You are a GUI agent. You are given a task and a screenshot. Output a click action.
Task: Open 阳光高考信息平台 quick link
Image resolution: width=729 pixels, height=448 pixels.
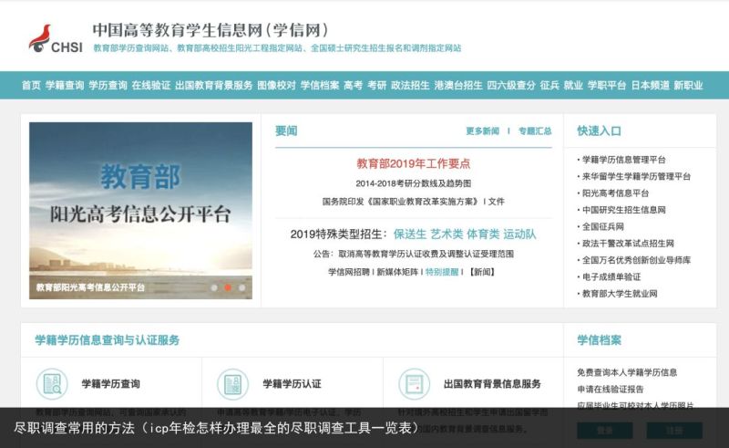(616, 193)
